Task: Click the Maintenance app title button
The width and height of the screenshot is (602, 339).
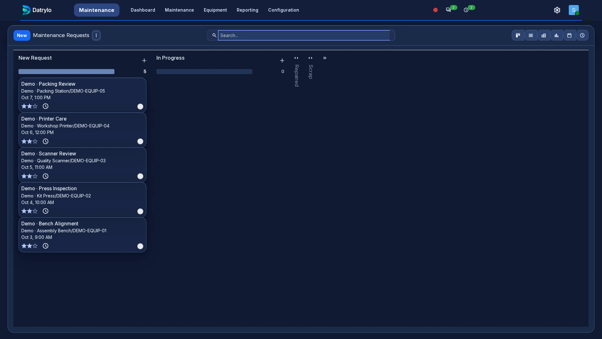Action: [x=97, y=10]
